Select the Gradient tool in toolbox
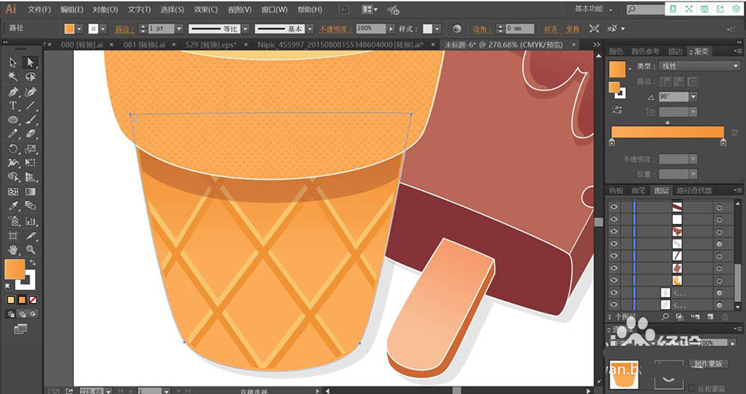746x394 pixels. coord(31,192)
